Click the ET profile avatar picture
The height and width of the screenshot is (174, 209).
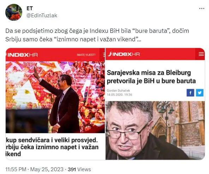pyautogui.click(x=14, y=12)
